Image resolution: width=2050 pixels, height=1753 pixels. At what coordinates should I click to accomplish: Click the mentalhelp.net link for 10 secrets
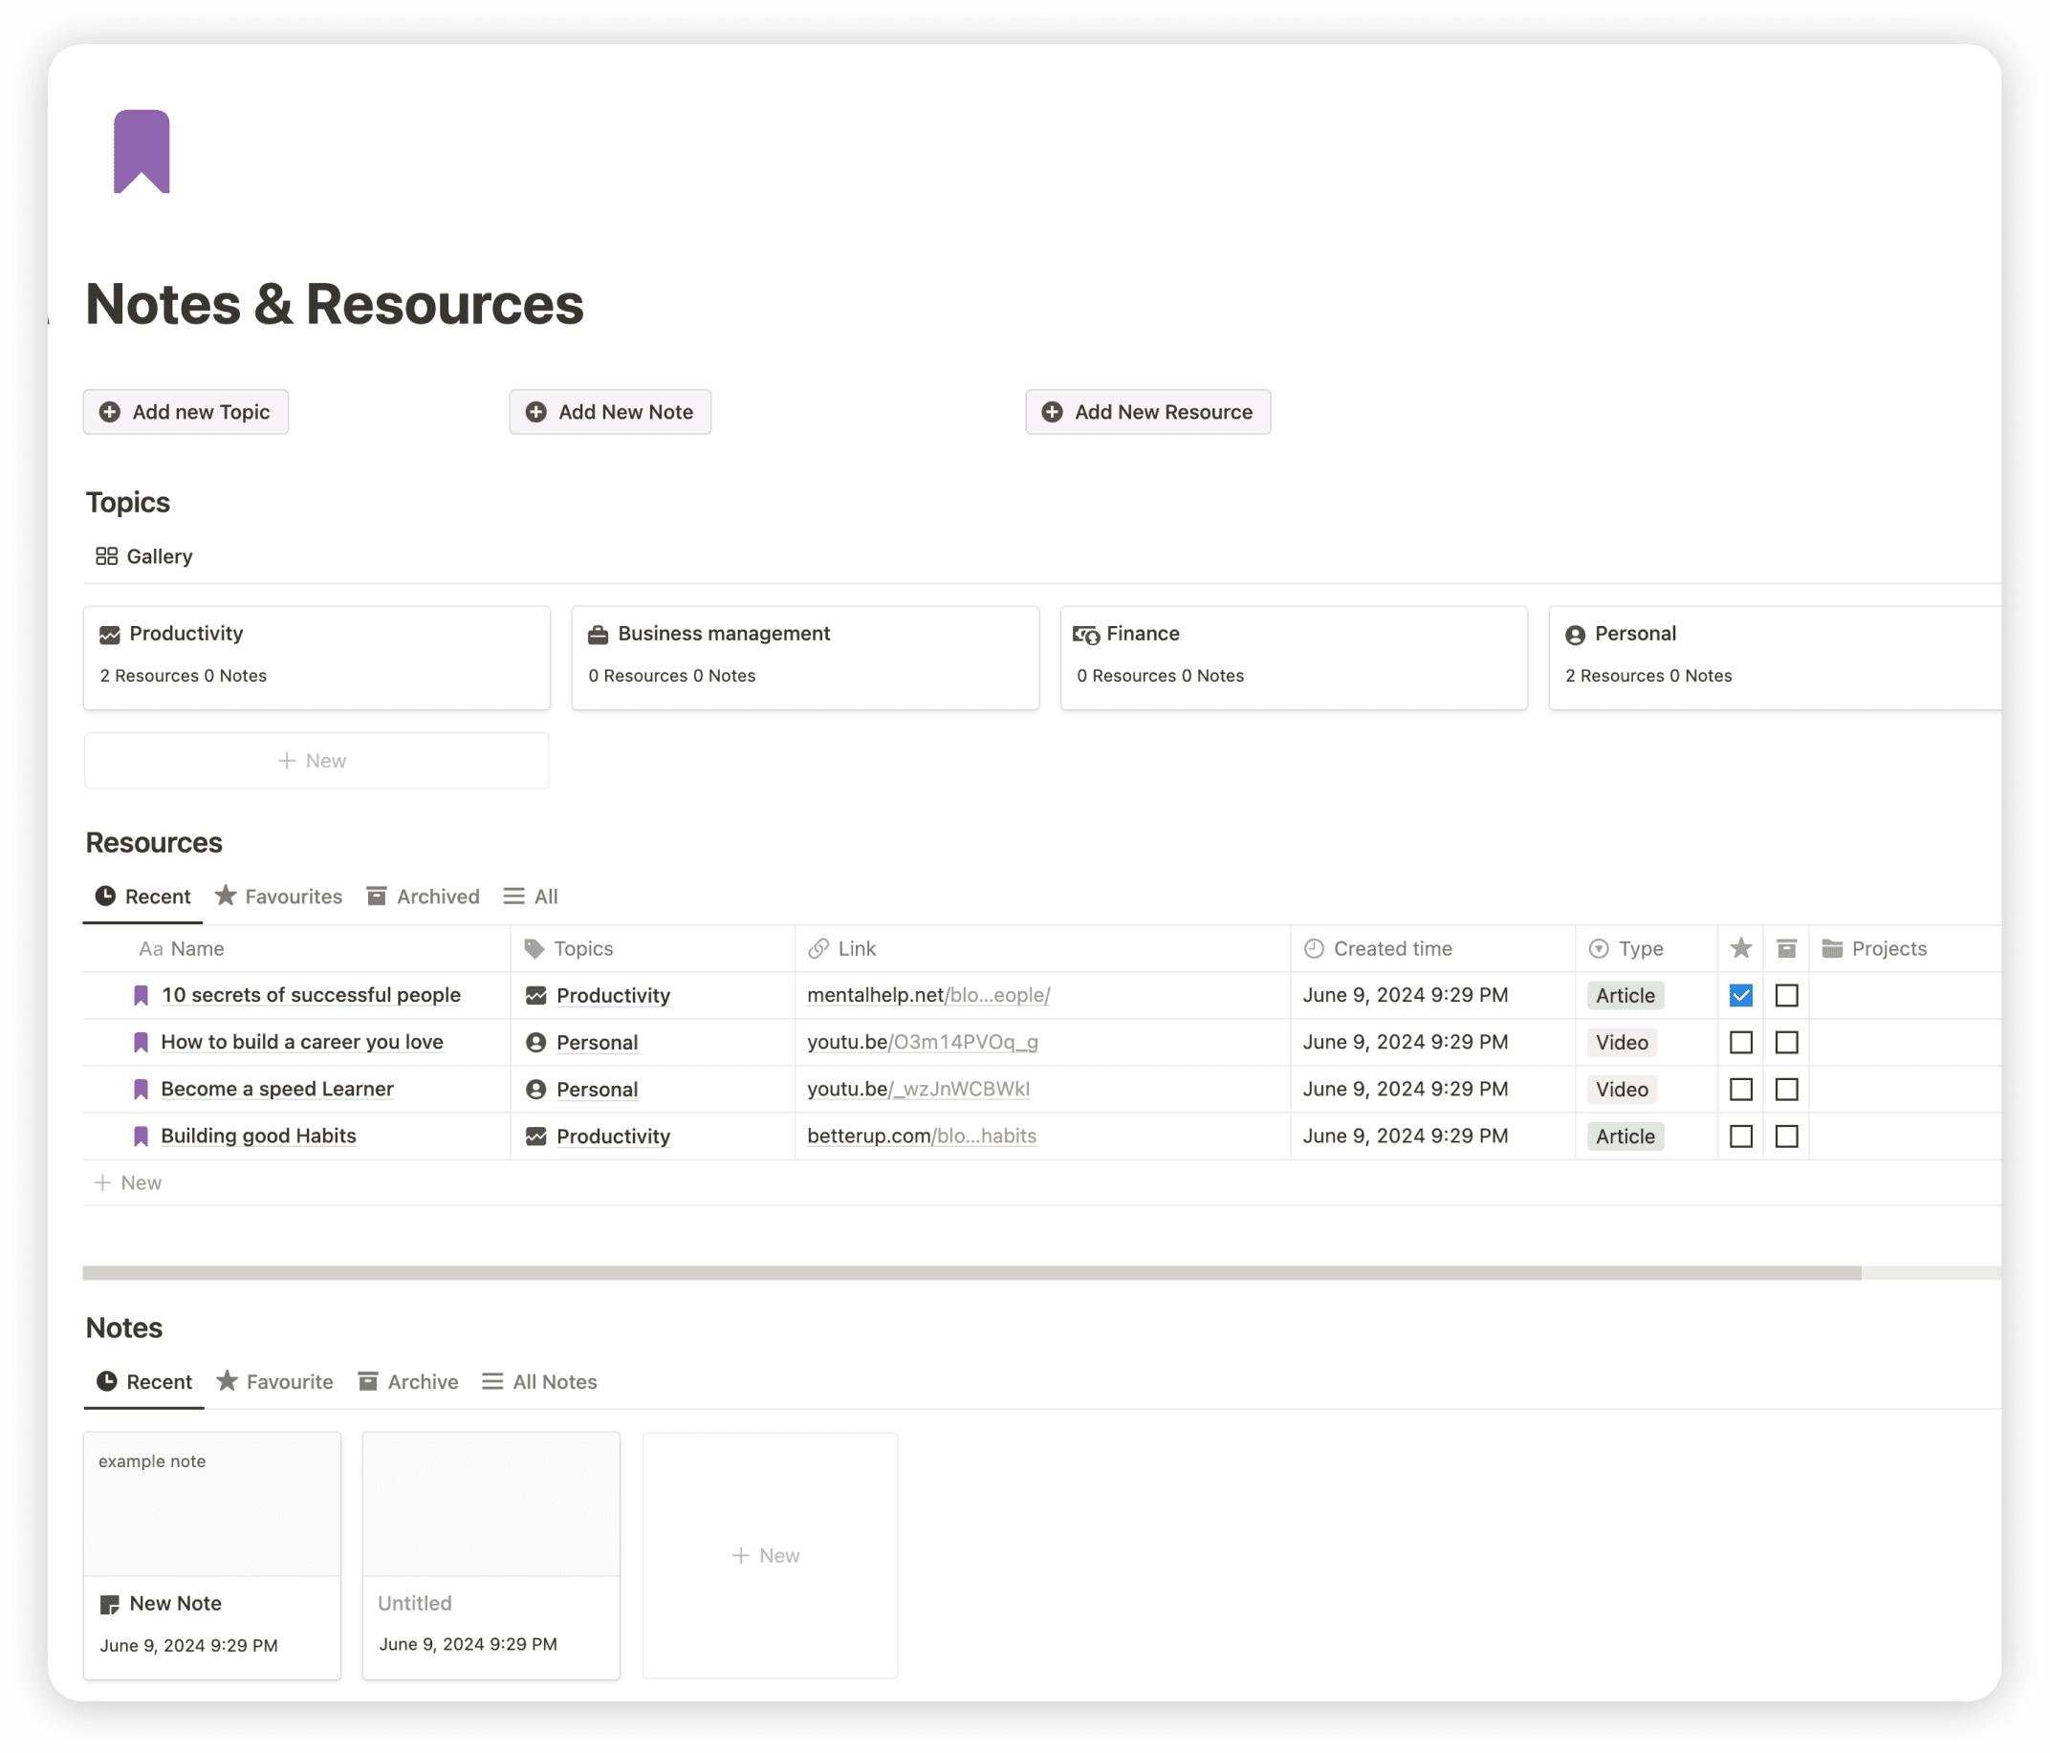tap(929, 995)
